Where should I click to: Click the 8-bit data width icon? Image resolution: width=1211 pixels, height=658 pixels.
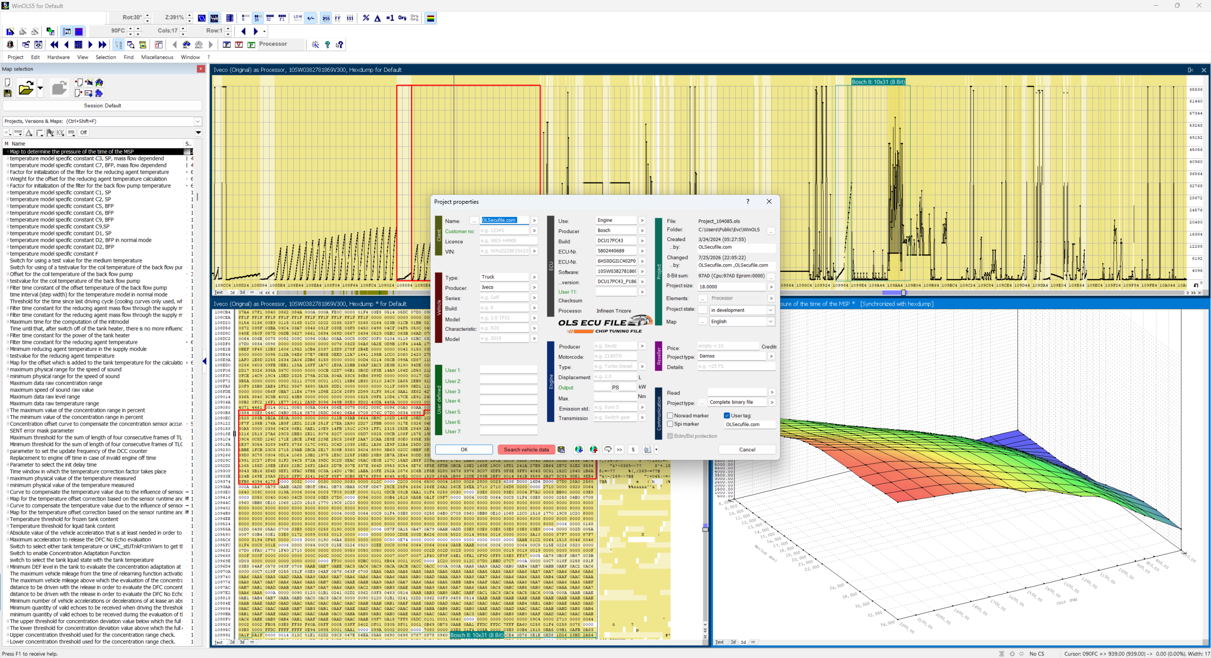(245, 18)
